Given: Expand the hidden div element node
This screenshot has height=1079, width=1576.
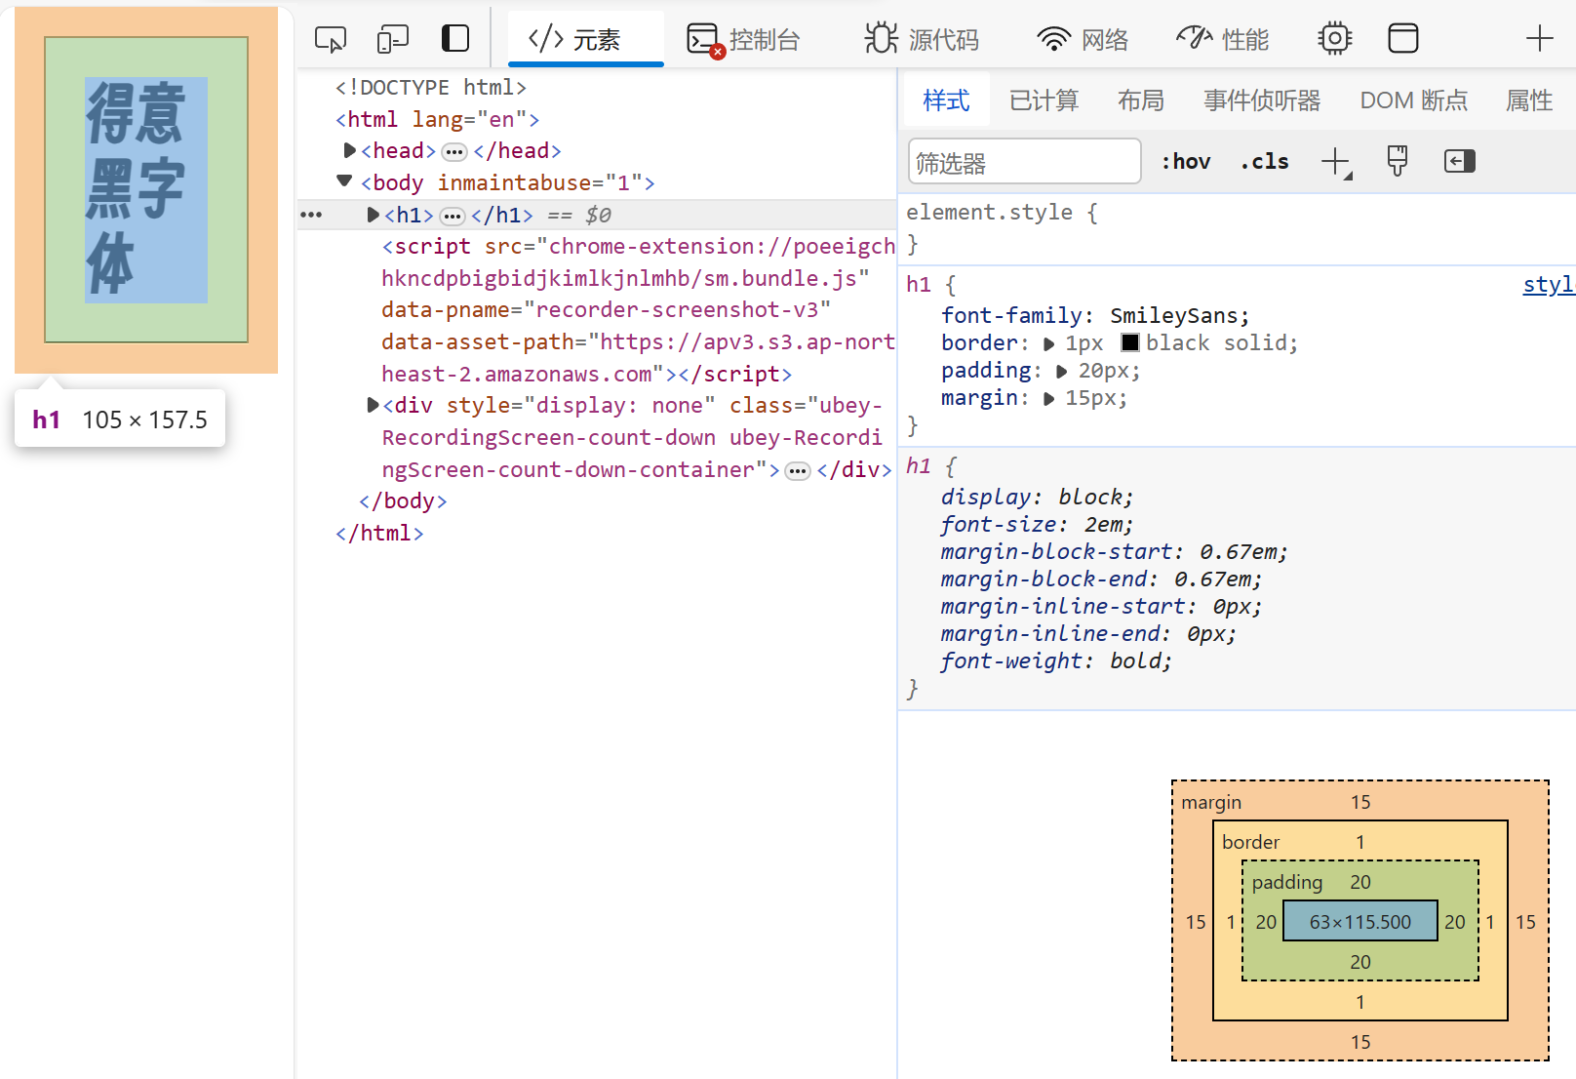Looking at the screenshot, I should tap(373, 405).
